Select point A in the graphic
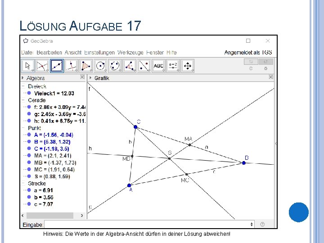Viewport: 324px width, 243px height. pos(129,185)
